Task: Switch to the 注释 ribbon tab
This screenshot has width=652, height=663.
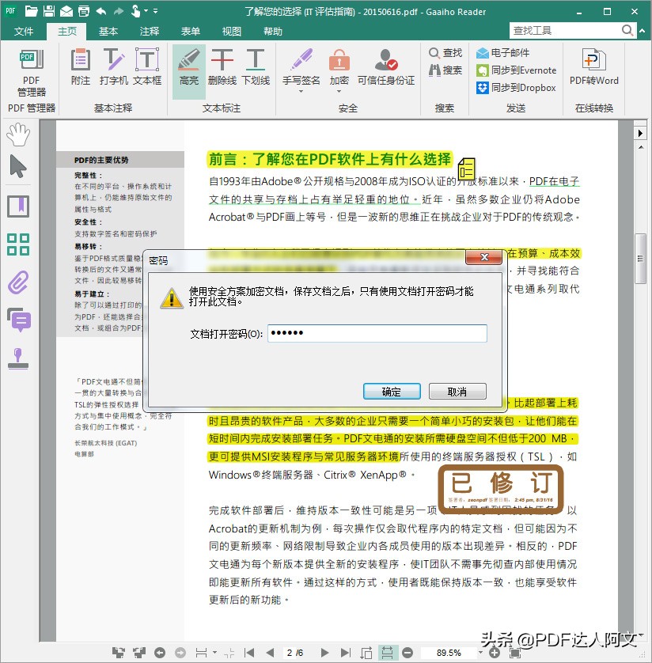Action: (x=150, y=32)
